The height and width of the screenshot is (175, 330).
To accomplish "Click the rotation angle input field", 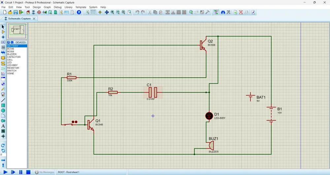I will point(3,155).
